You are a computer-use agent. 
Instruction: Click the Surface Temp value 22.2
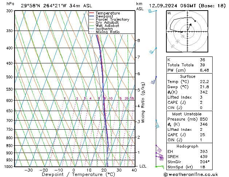click(204, 82)
